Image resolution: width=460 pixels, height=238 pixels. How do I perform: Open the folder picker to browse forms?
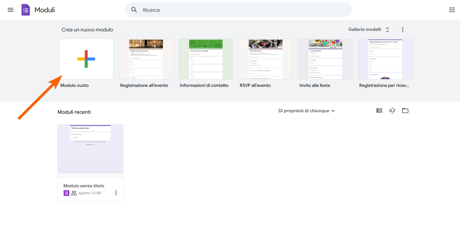pos(405,110)
